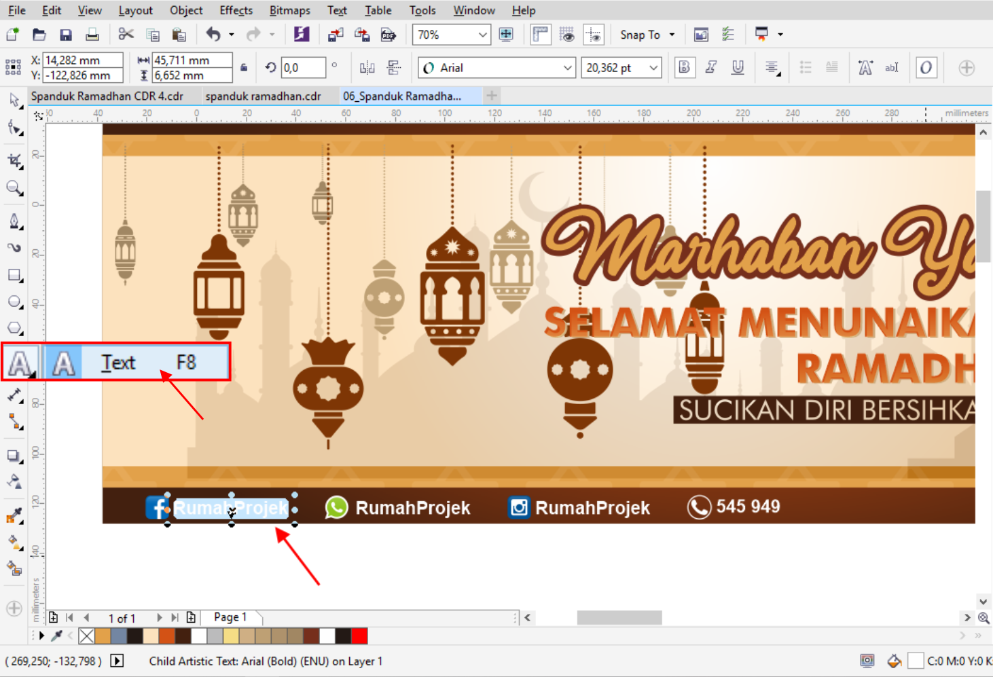Pick the red swatch from the color palette
The height and width of the screenshot is (677, 993).
coord(359,636)
